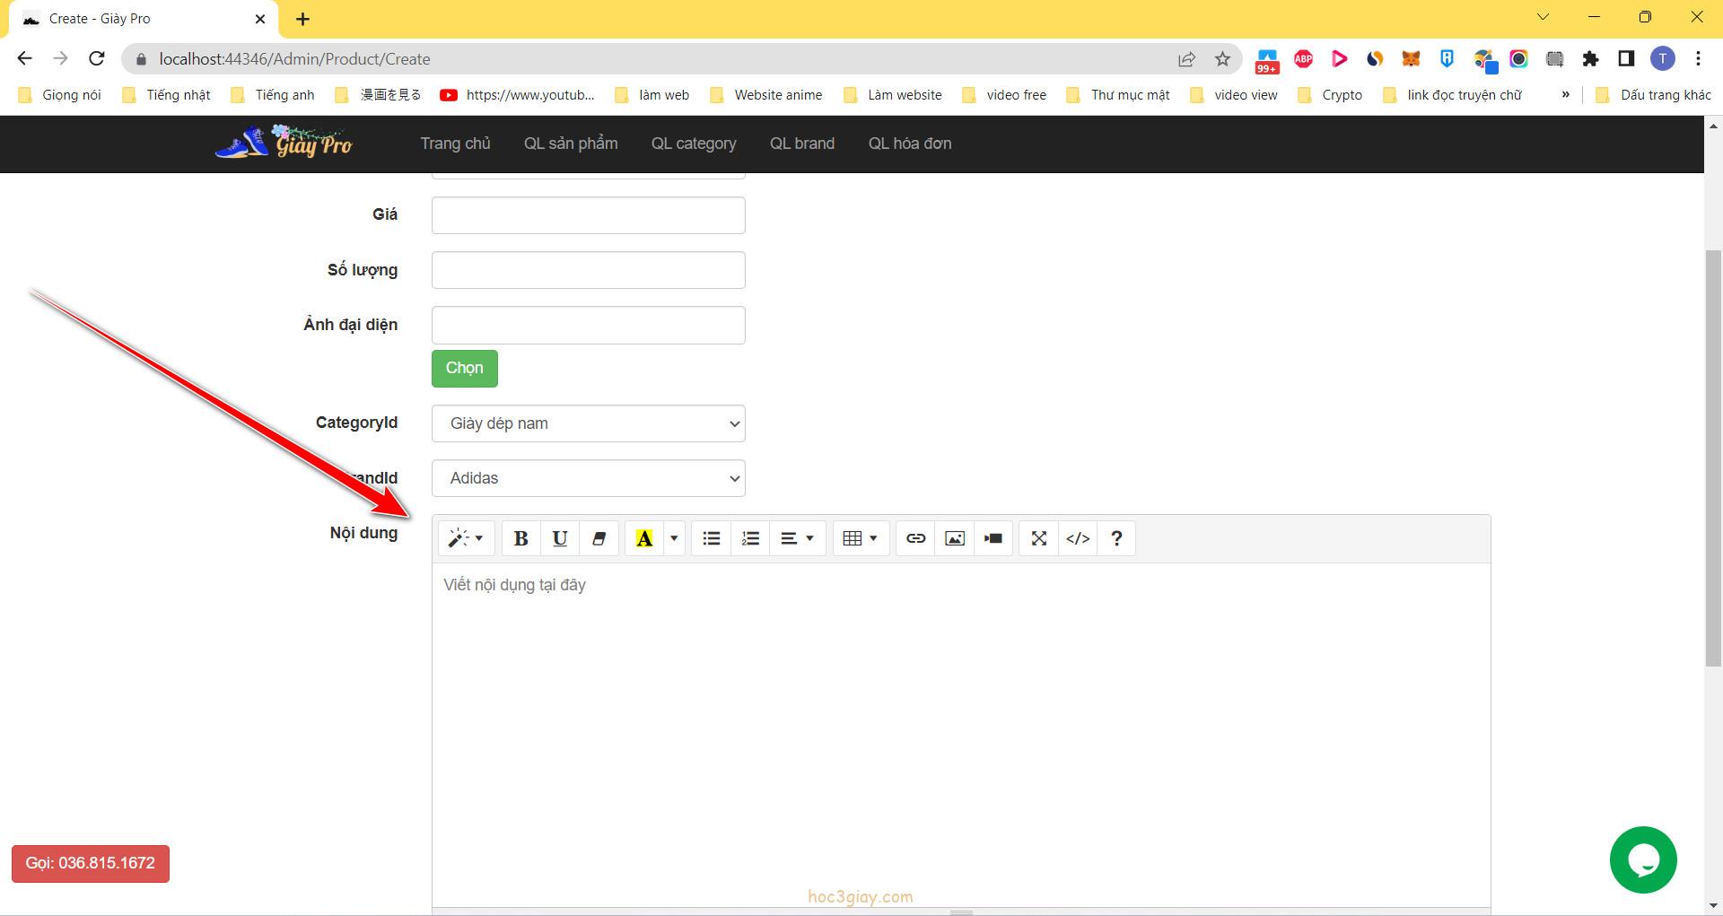Image resolution: width=1723 pixels, height=916 pixels.
Task: Toggle HTML code view in editor
Action: (x=1078, y=538)
